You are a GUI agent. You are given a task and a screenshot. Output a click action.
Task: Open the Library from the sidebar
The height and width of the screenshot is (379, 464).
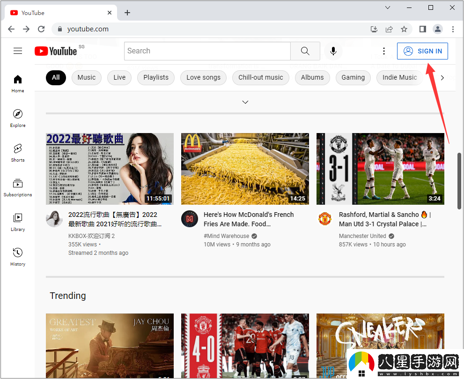pos(17,222)
